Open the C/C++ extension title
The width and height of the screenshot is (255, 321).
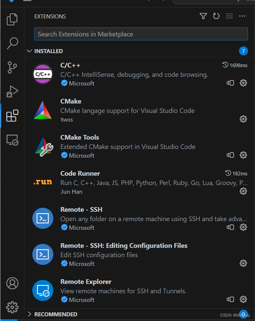70,65
